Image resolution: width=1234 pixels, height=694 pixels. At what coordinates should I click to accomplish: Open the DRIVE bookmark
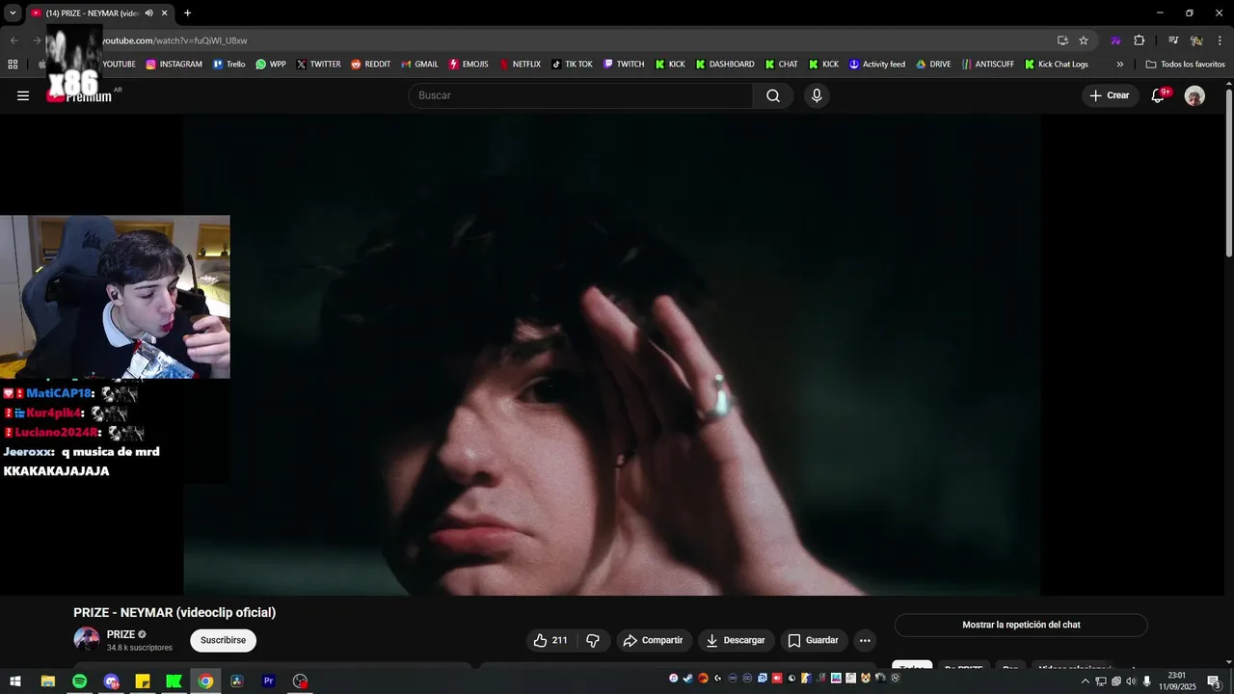click(x=933, y=65)
